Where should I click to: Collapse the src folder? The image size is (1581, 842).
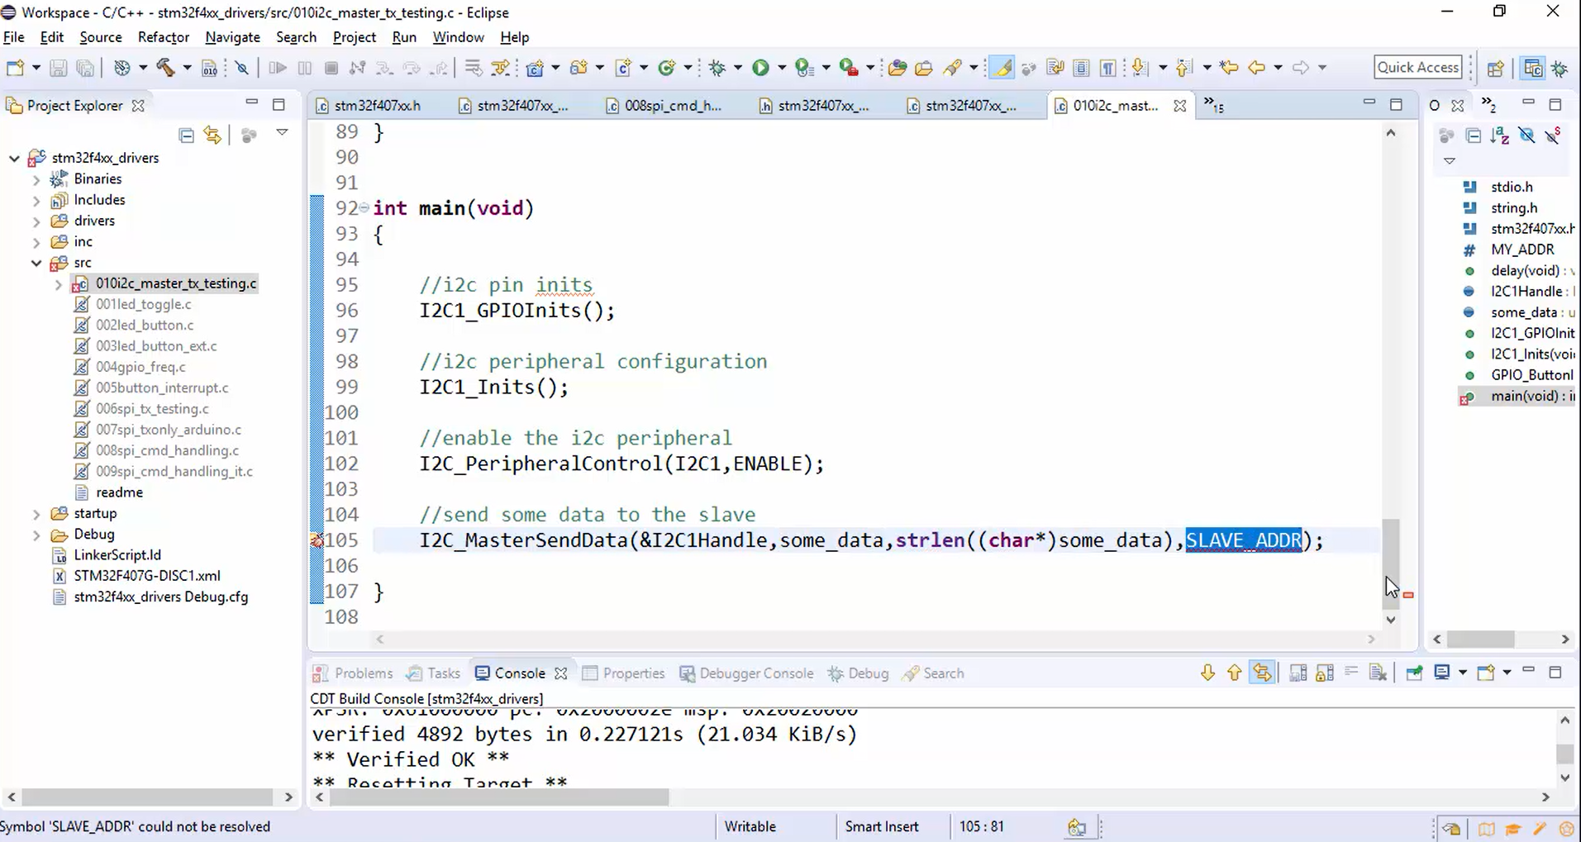(x=36, y=263)
